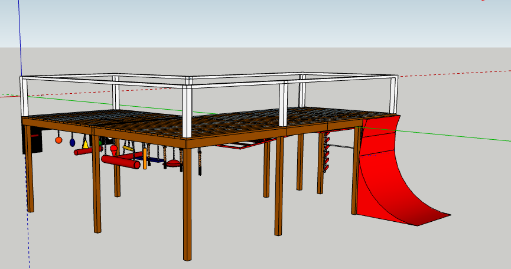
Task: Select the front corner wooden support post
Action: pos(187,204)
